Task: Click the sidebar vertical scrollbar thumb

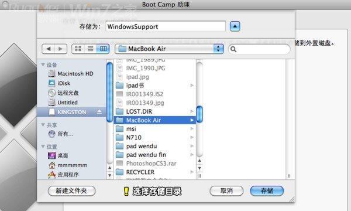Action: click(110, 92)
